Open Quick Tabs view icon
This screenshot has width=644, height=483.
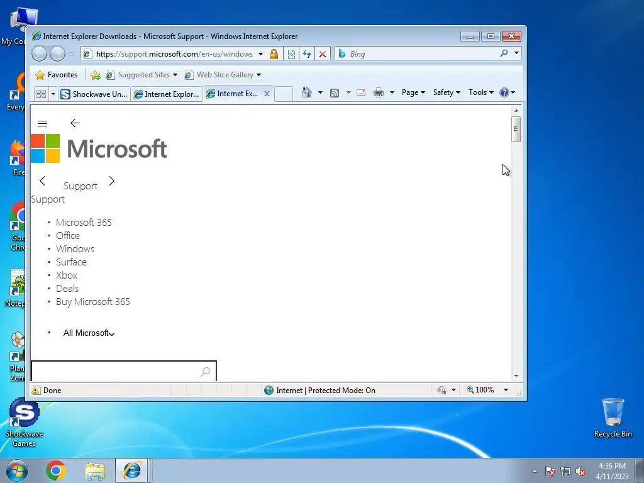(41, 94)
